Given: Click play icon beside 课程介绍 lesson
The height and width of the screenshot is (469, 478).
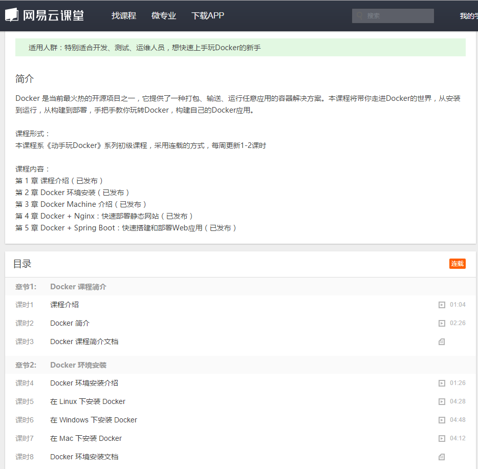Looking at the screenshot, I should coord(441,305).
